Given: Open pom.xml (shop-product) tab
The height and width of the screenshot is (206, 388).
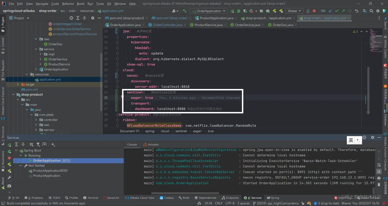Looking at the screenshot, I should (x=126, y=18).
